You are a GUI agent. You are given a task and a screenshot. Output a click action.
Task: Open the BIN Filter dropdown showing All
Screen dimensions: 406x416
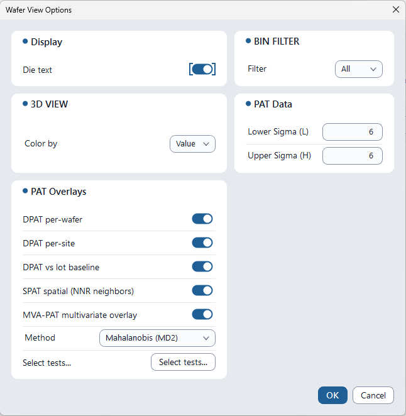point(358,69)
